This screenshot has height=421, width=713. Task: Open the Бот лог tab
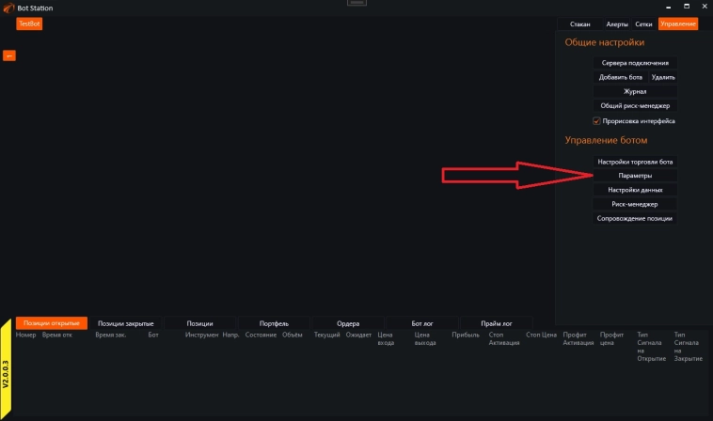[422, 323]
